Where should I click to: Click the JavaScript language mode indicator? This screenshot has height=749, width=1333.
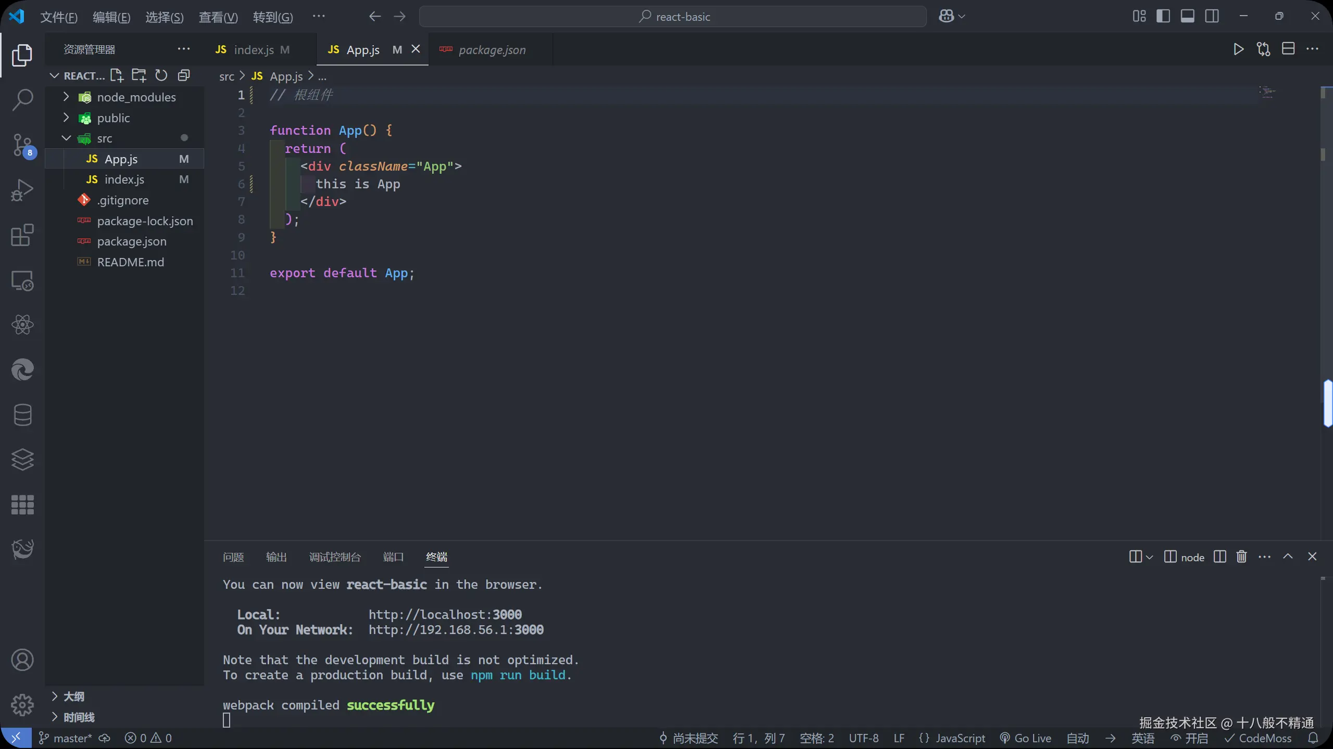(x=960, y=738)
